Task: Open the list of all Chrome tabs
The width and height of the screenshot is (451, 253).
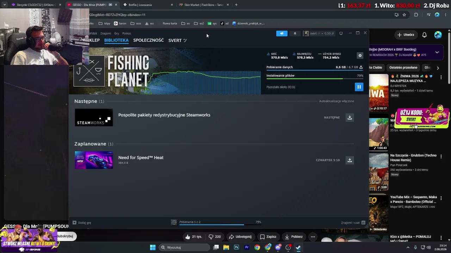Action: tap(4, 5)
